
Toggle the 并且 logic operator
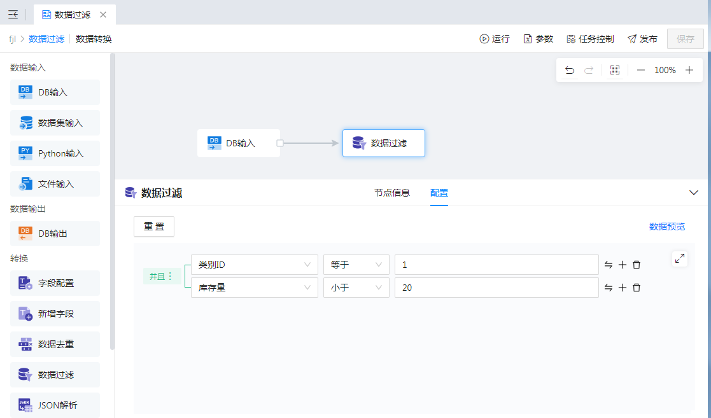pyautogui.click(x=160, y=276)
